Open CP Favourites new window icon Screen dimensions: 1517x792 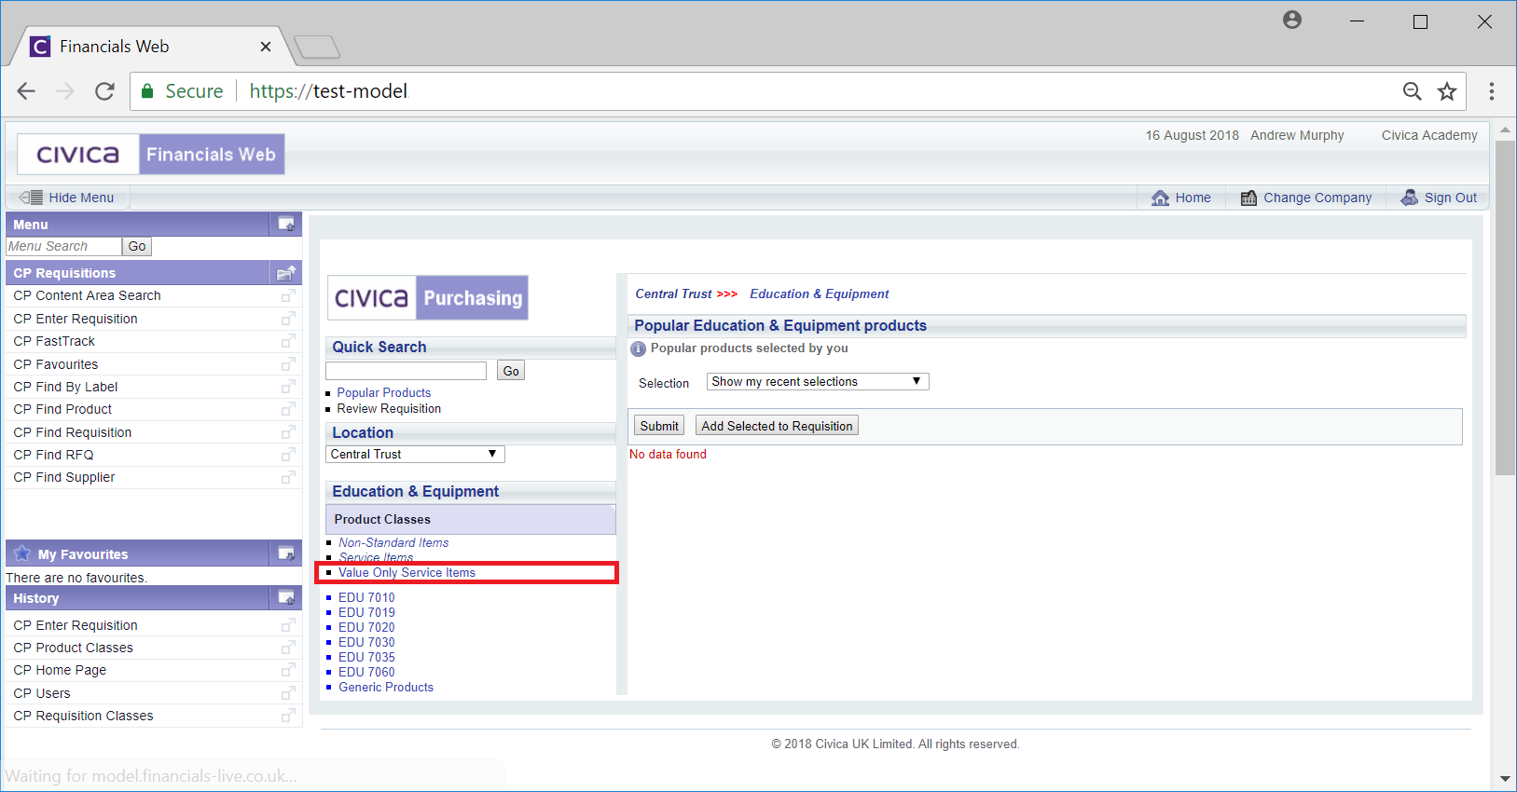point(288,364)
